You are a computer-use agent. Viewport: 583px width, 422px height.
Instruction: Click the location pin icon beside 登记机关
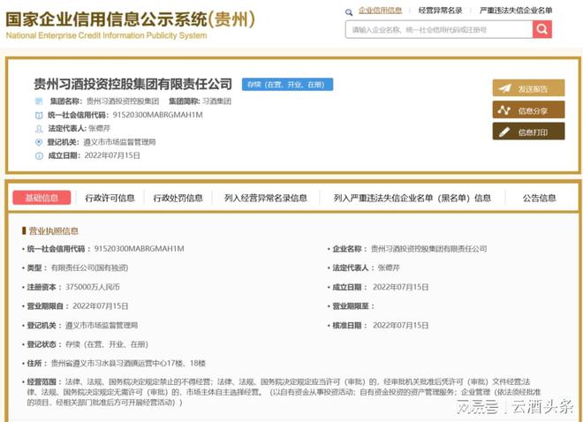click(39, 142)
